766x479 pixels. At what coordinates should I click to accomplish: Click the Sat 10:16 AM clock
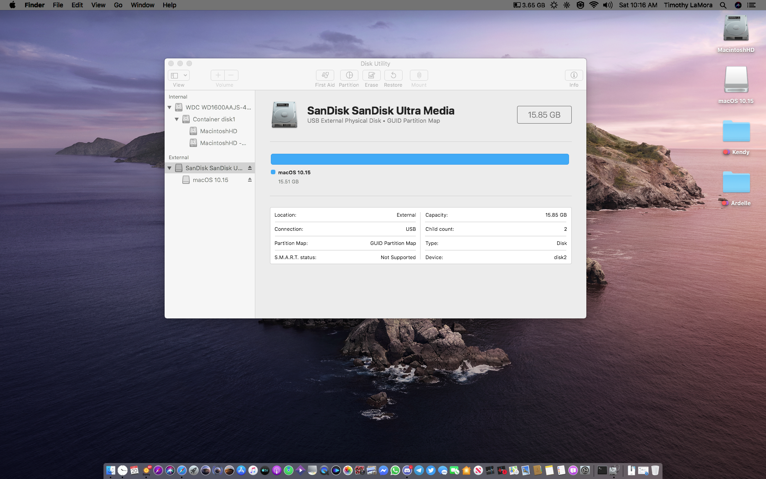point(638,5)
